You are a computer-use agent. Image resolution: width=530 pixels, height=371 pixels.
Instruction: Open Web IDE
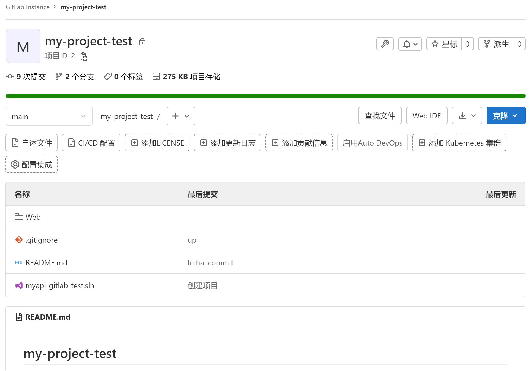[426, 116]
